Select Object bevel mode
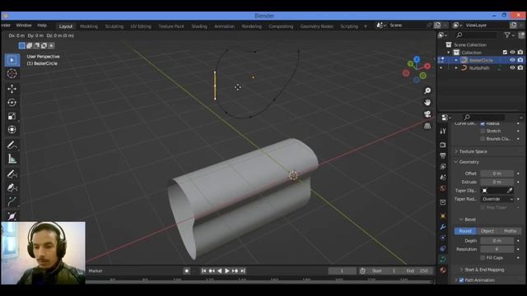 487,231
